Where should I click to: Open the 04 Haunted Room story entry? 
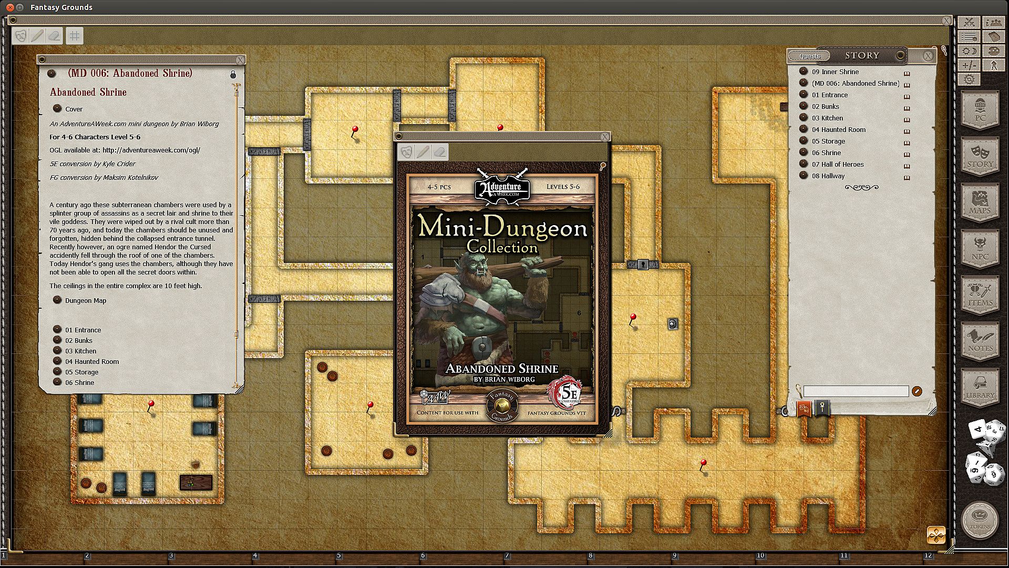click(x=838, y=130)
